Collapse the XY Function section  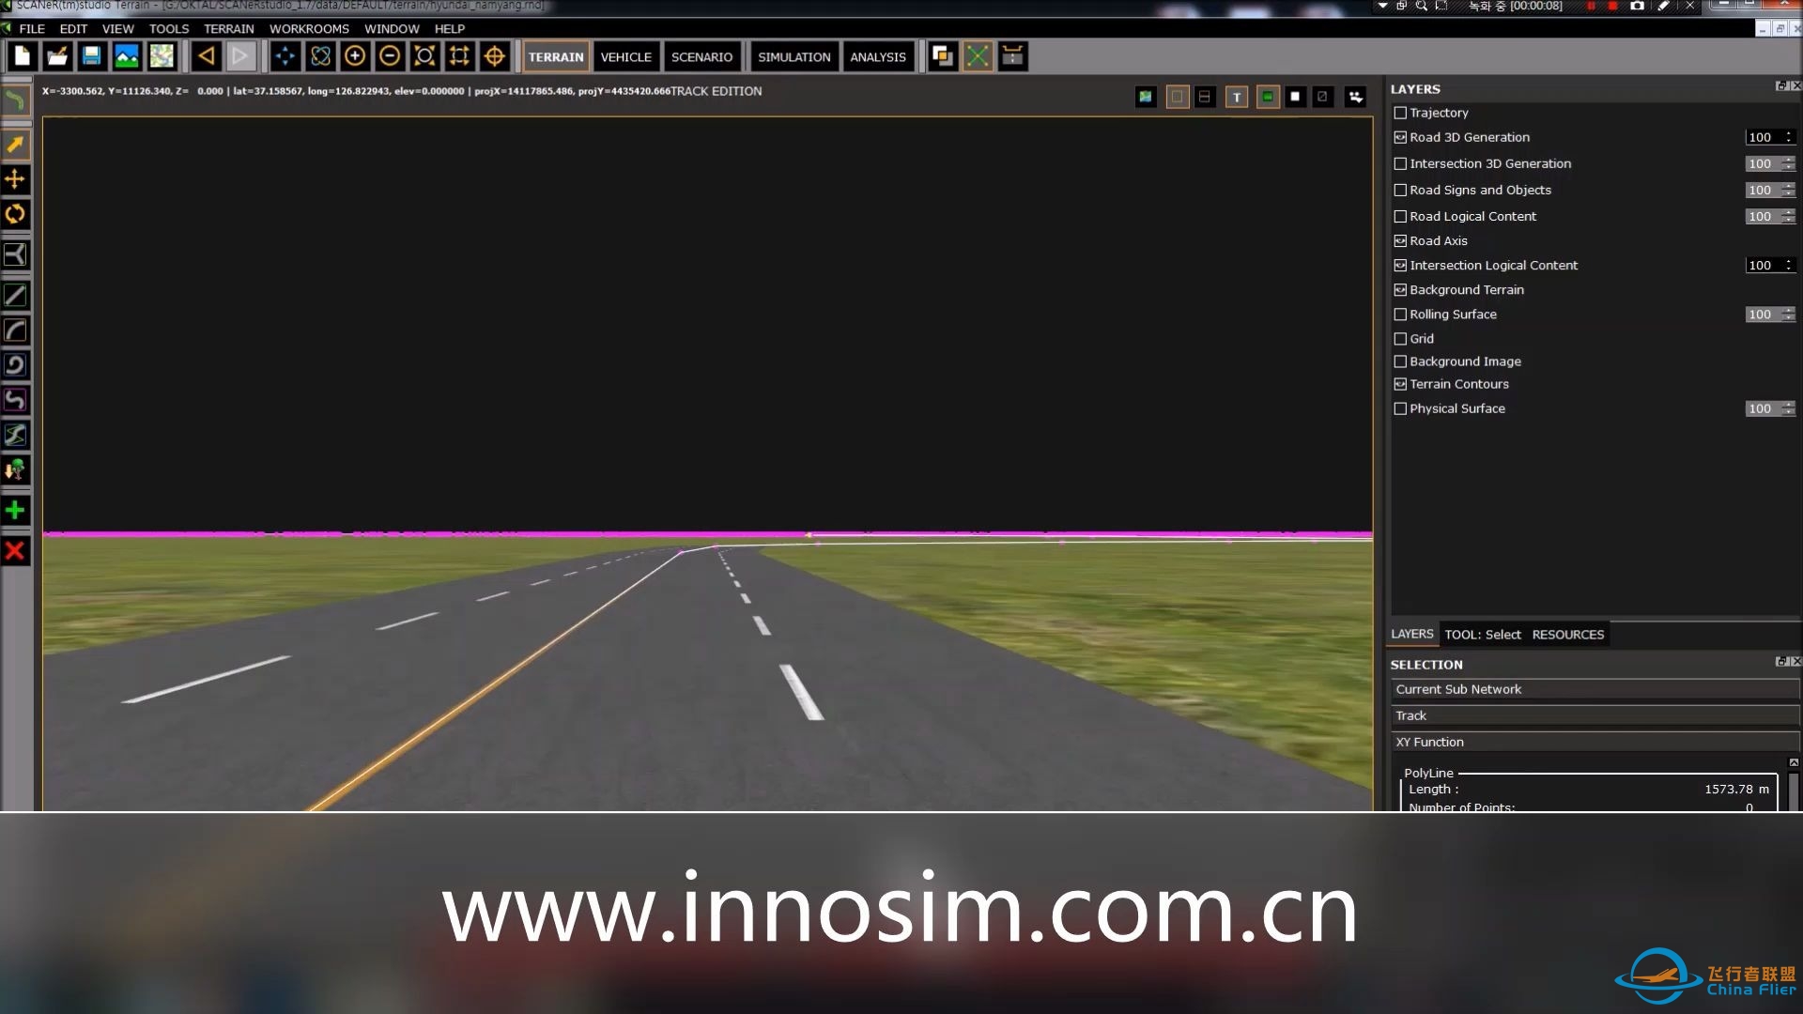pos(1595,742)
